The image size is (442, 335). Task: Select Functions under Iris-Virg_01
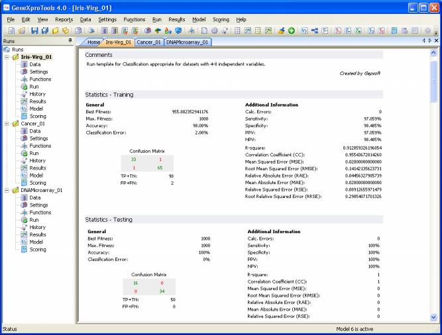click(x=40, y=79)
